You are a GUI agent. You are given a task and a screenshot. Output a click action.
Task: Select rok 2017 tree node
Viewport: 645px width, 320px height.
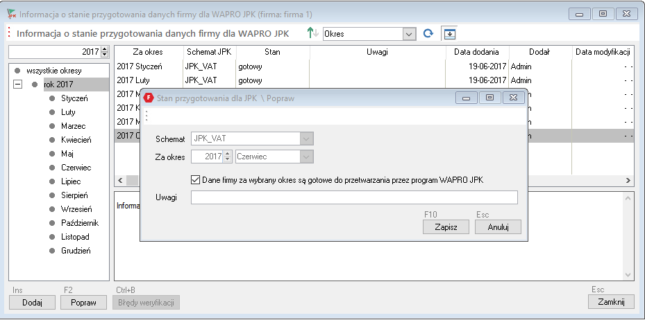tap(58, 85)
